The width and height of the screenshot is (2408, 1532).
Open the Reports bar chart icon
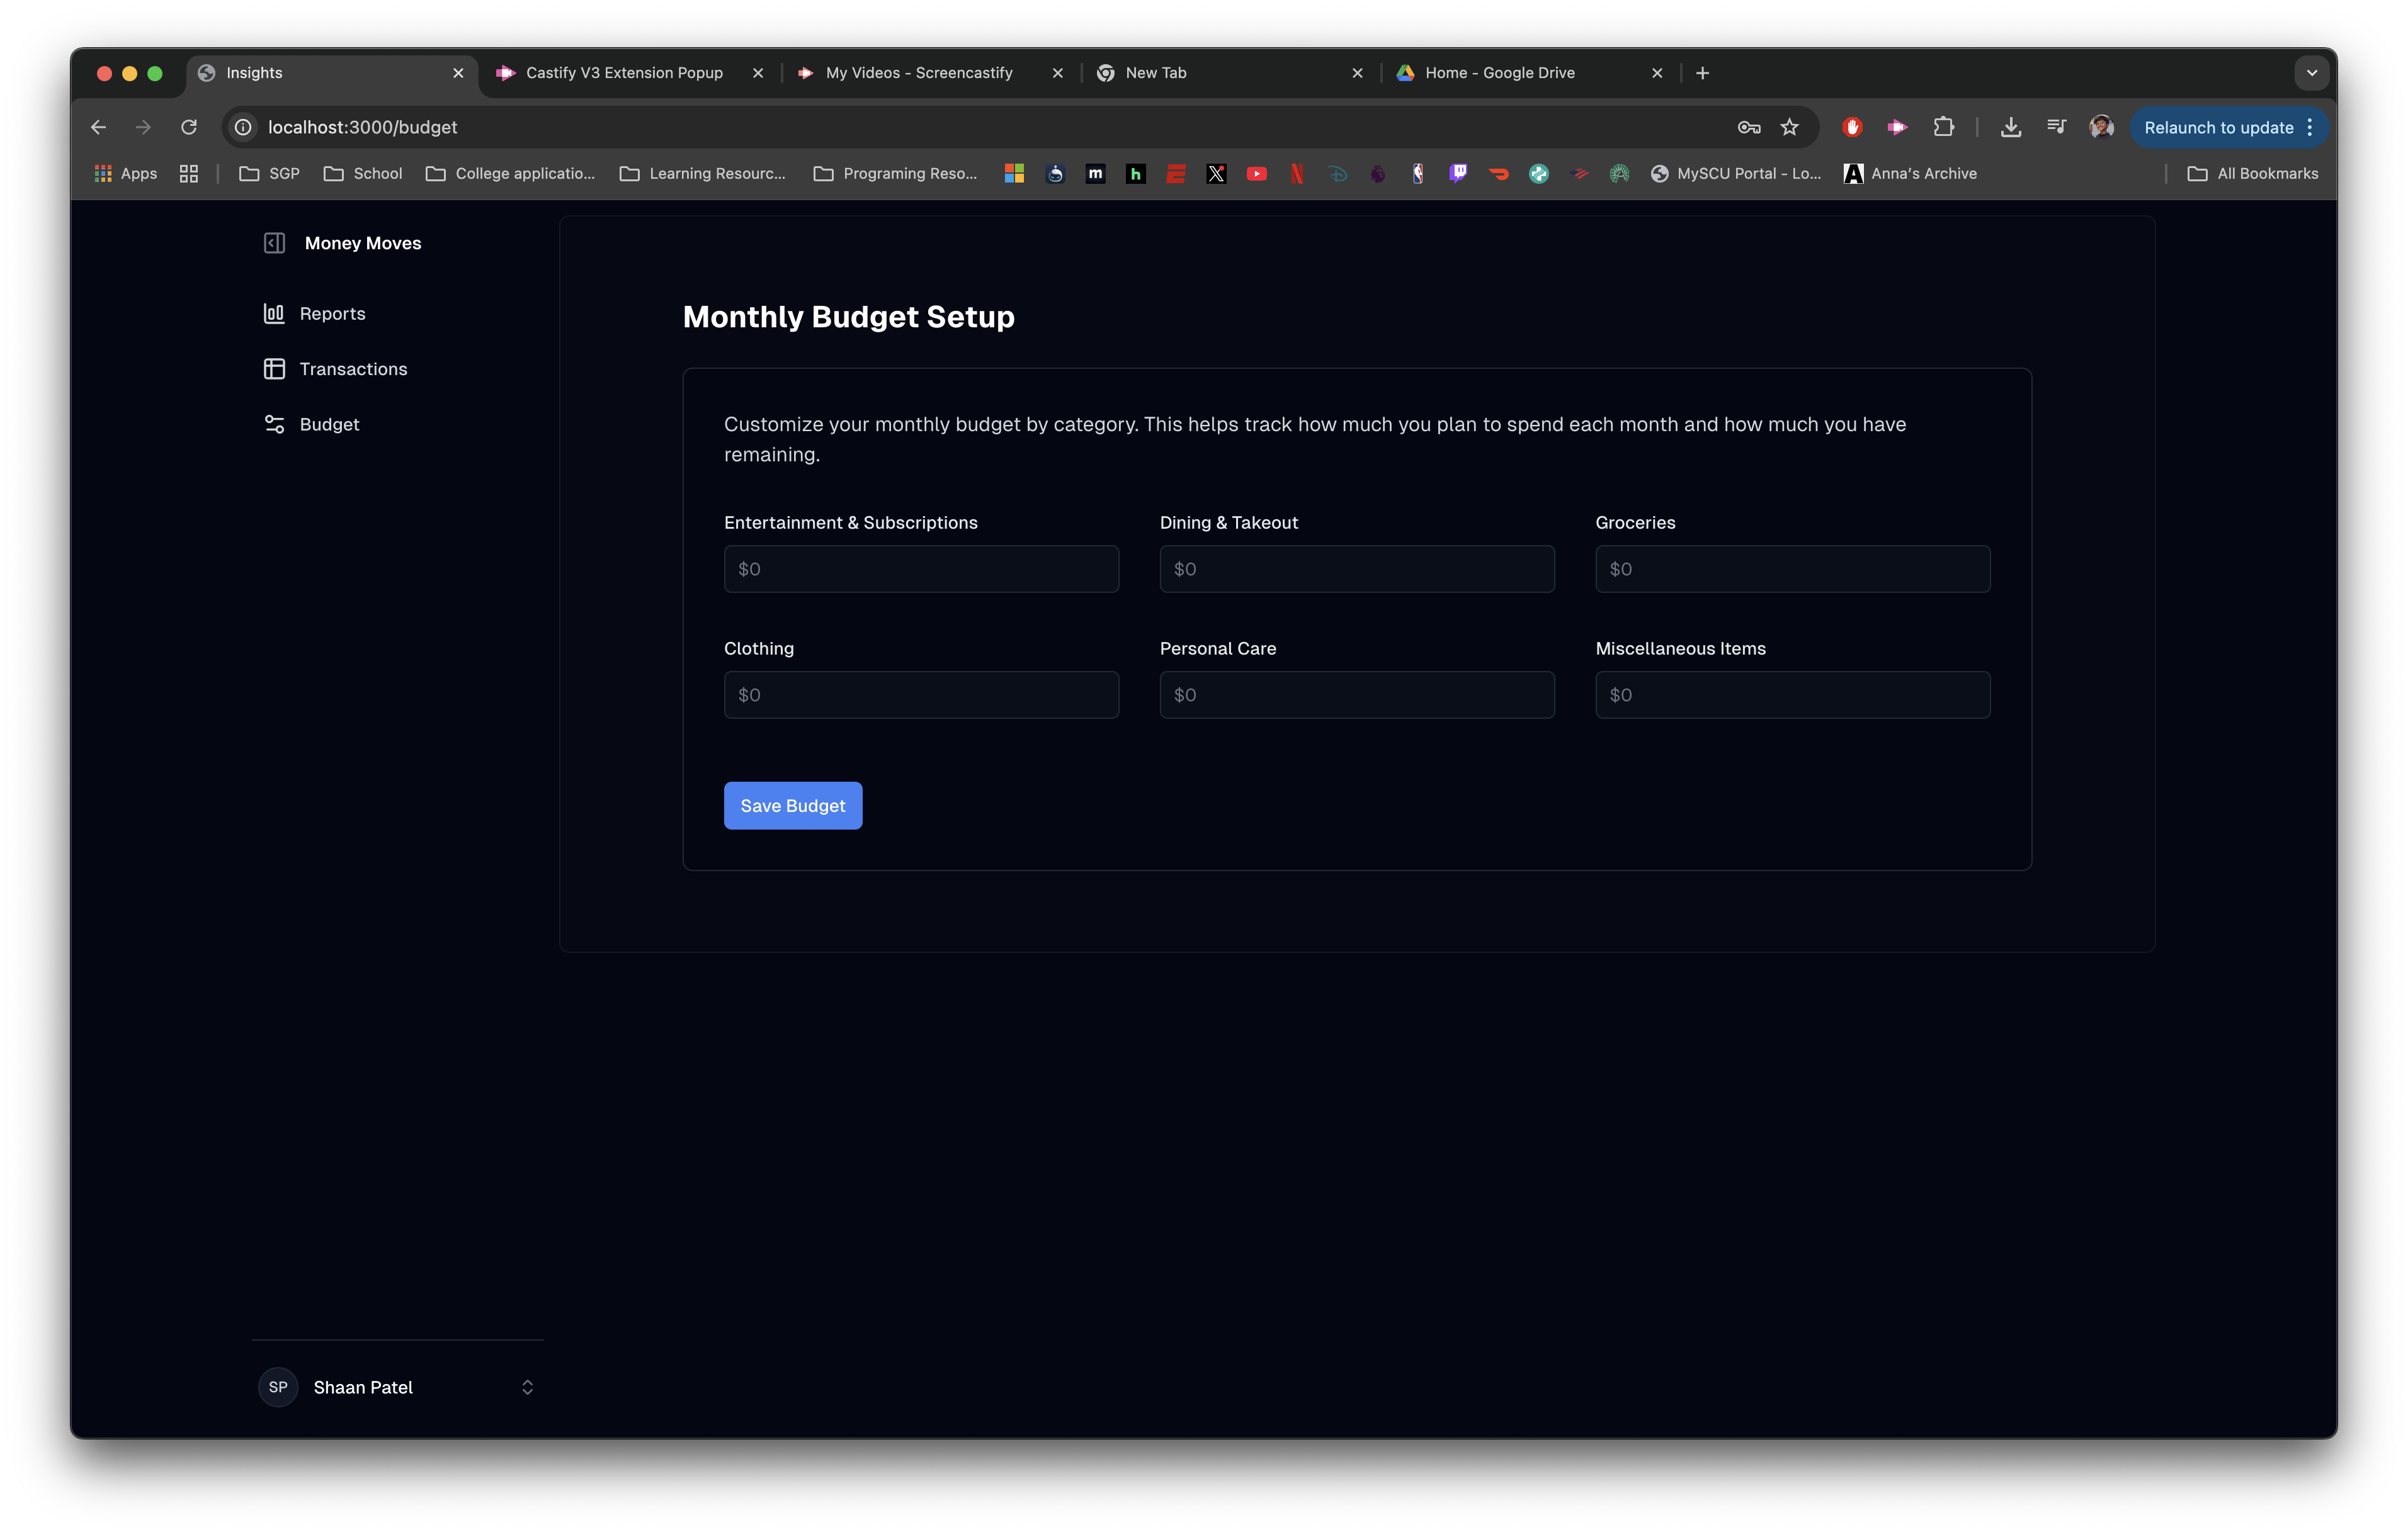coord(274,314)
